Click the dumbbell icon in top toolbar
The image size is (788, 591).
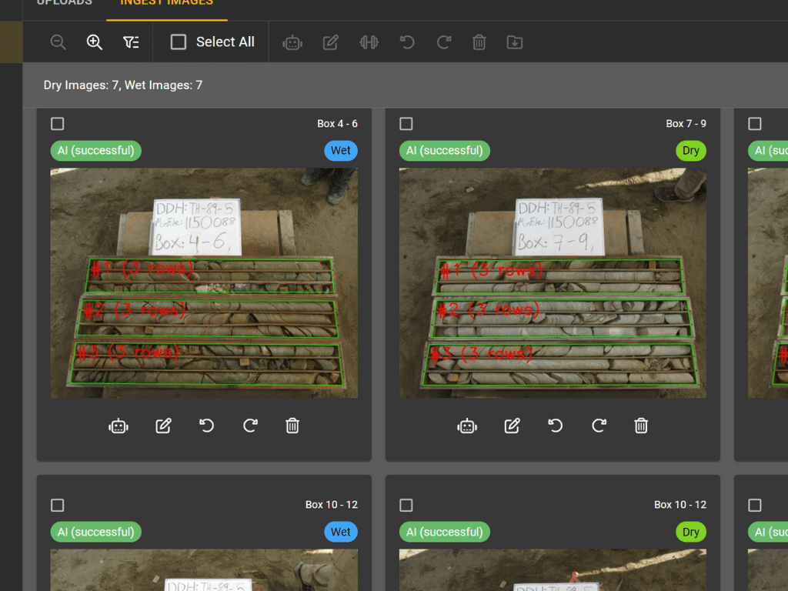pos(369,42)
